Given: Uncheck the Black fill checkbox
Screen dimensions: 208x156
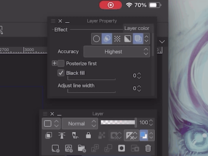Looking at the screenshot, I should 61,73.
